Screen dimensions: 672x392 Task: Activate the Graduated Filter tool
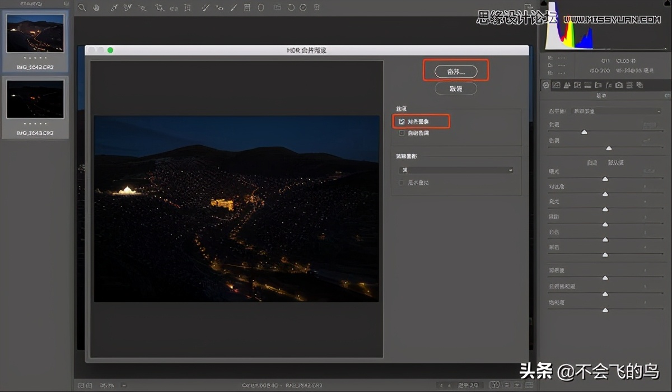tap(247, 8)
